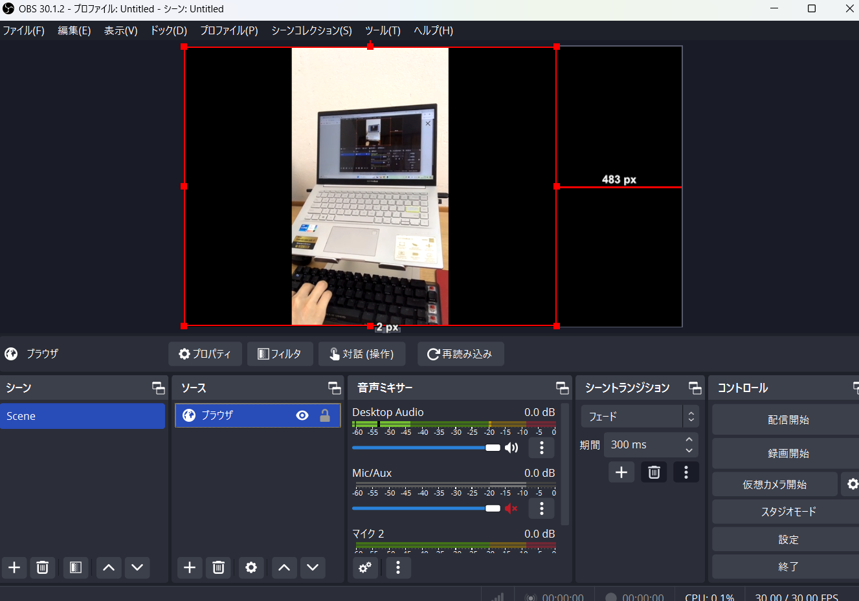Viewport: 859px width, 601px height.
Task: Add a scene transition with plus icon
Action: click(621, 472)
